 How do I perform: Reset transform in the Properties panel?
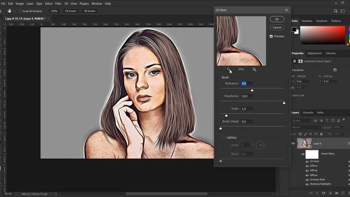pos(335,70)
